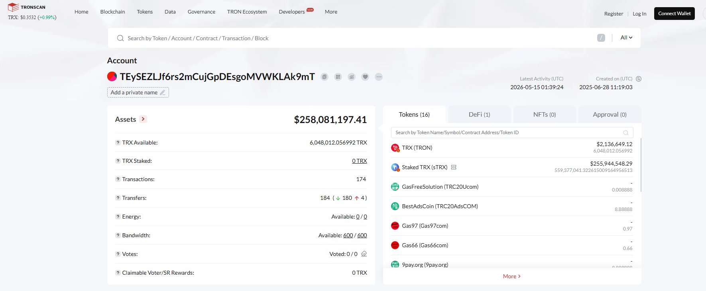Expand the Assets arrow button
706x291 pixels.
pyautogui.click(x=143, y=119)
